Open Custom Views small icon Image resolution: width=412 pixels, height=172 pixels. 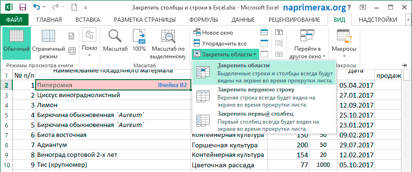click(71, 50)
